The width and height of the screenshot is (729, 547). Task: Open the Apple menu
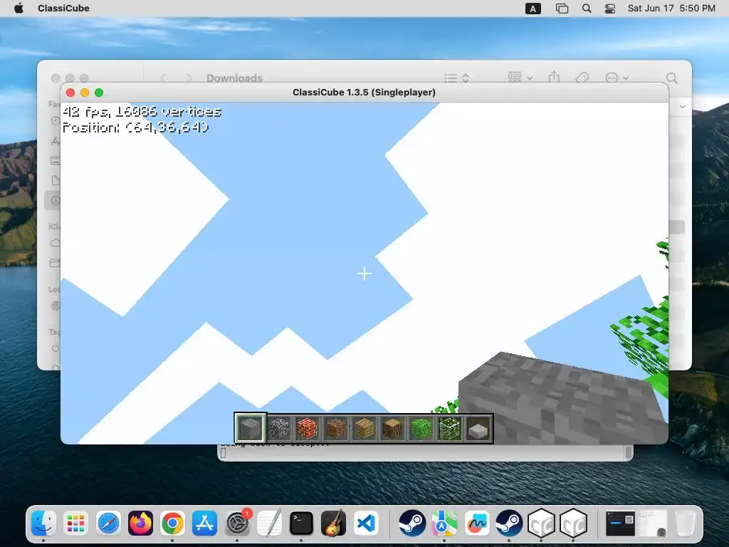click(19, 8)
